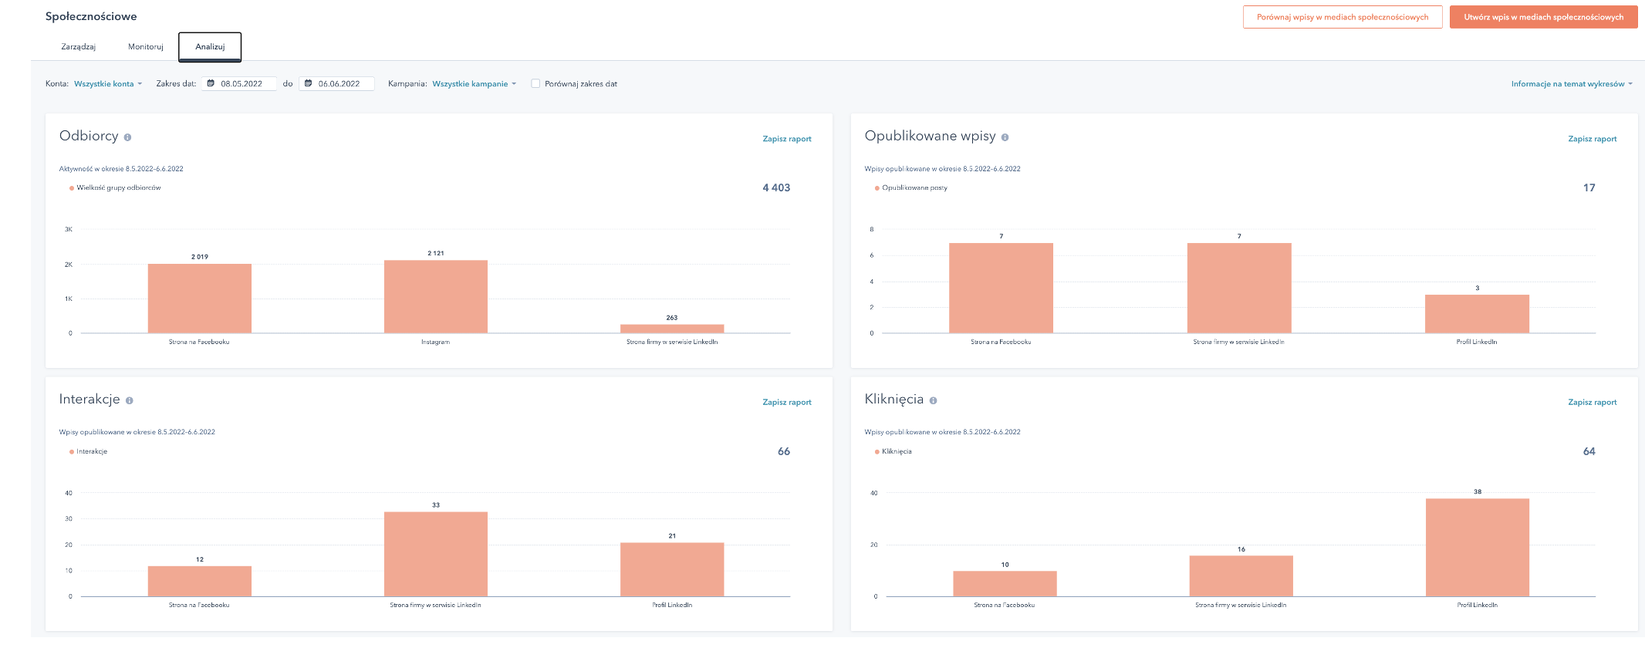Image resolution: width=1645 pixels, height=648 pixels.
Task: Click Zapisz raport in Odbiorcy panel
Action: [x=786, y=139]
